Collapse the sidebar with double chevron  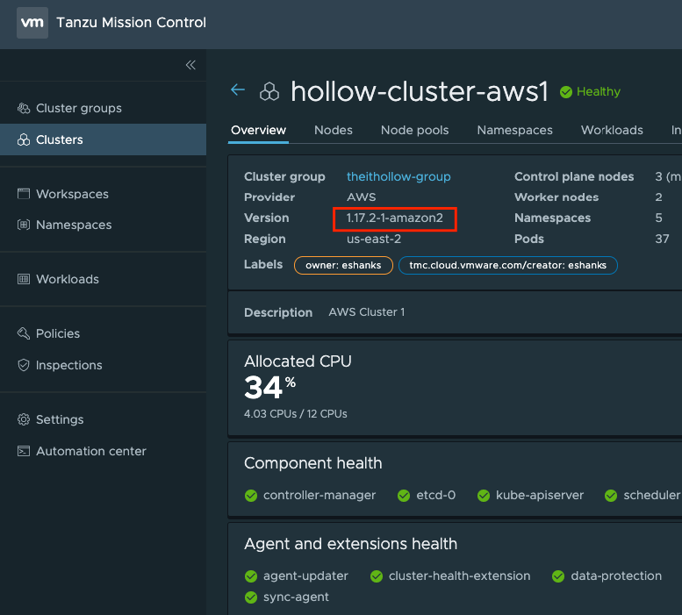[190, 65]
